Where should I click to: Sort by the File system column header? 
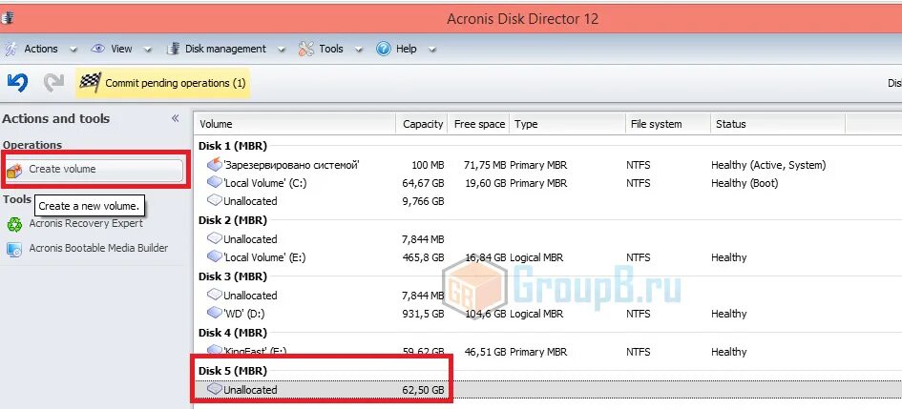coord(656,124)
